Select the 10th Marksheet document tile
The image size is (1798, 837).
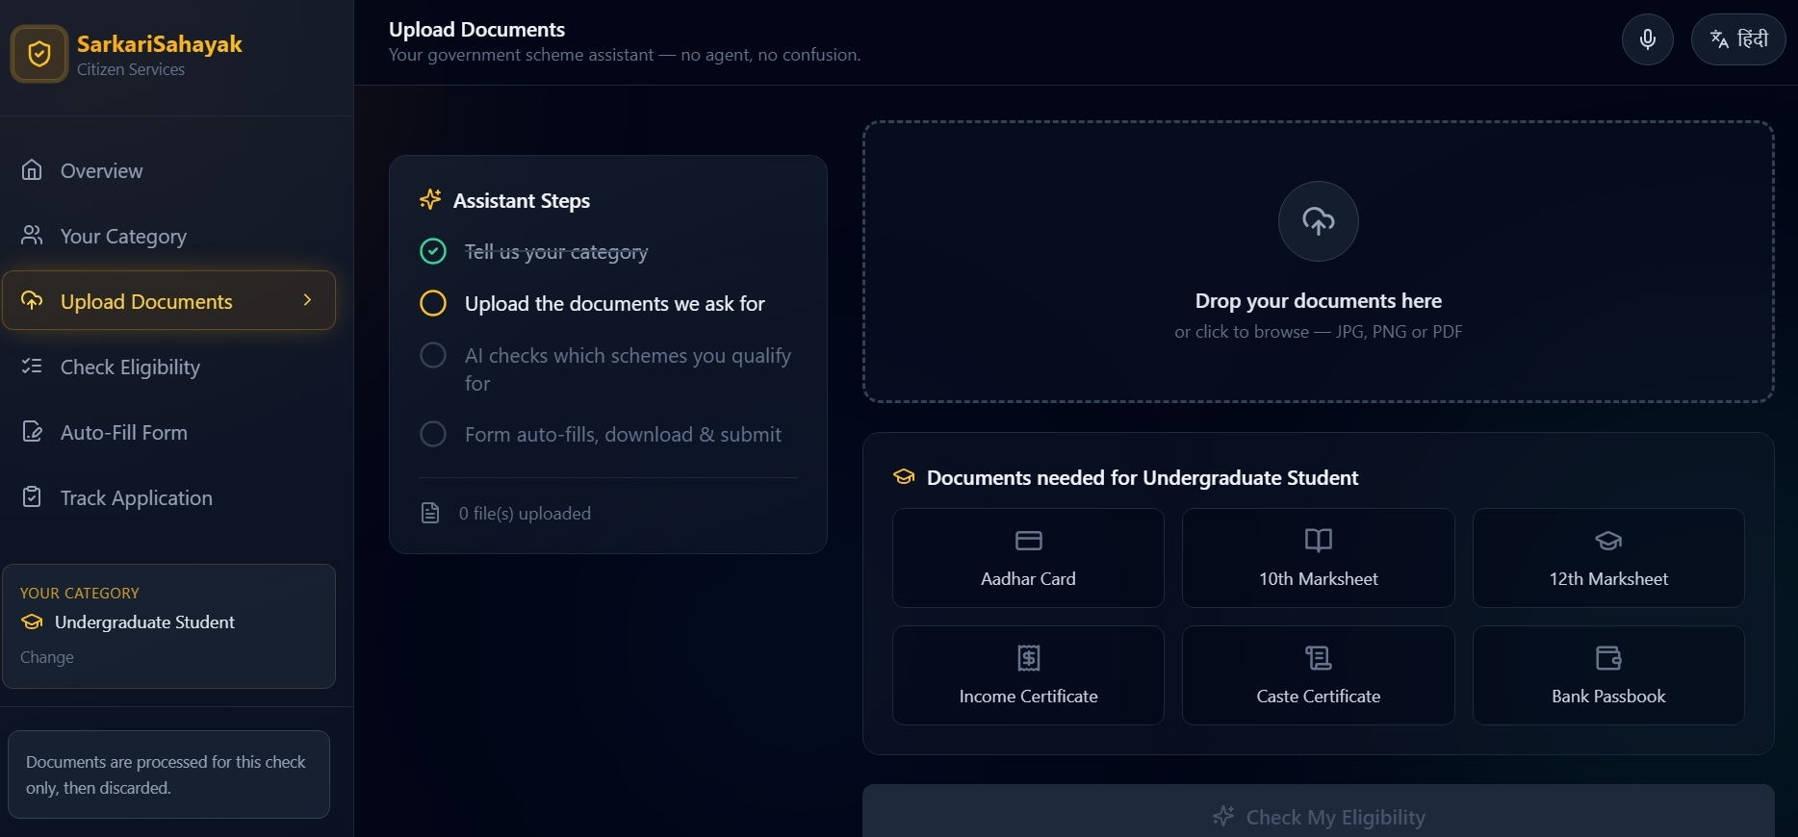1318,558
